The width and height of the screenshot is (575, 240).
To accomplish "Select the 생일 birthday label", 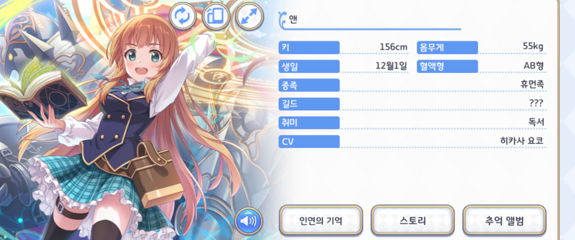I will [309, 66].
